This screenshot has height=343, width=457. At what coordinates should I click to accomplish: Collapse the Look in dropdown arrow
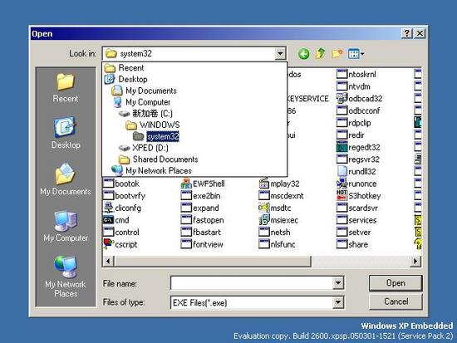pyautogui.click(x=280, y=54)
